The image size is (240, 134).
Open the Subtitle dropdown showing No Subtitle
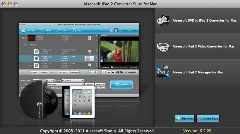click(73, 80)
